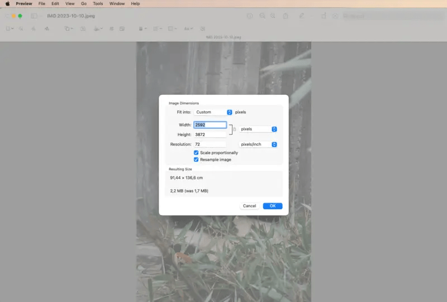Click the Height input field
The image size is (447, 302).
pos(210,135)
